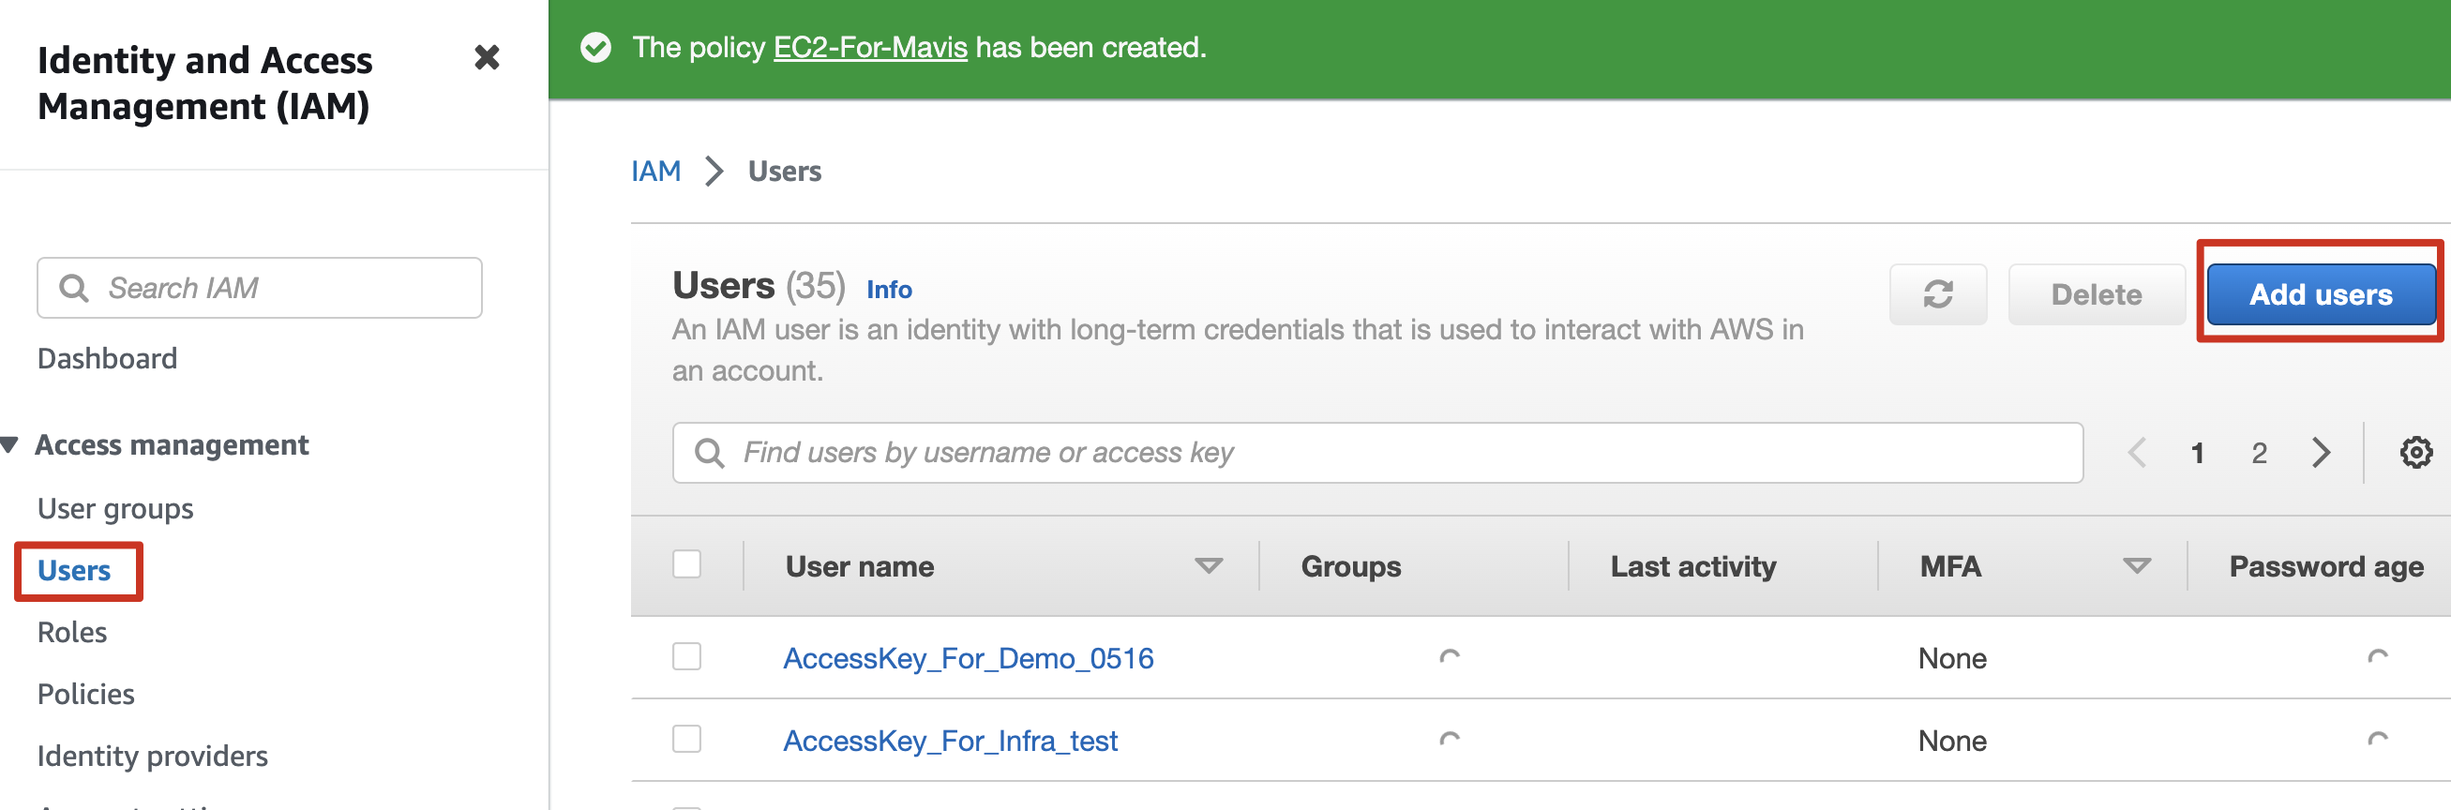Open user AccessKey_For_Demo_0516
The height and width of the screenshot is (810, 2451).
tap(968, 658)
